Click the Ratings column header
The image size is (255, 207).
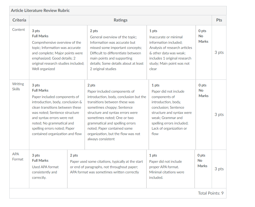pos(121,20)
